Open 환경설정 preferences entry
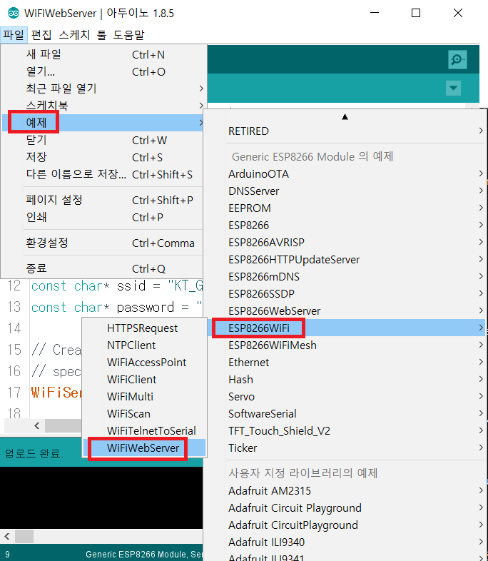This screenshot has width=488, height=561. point(103,243)
